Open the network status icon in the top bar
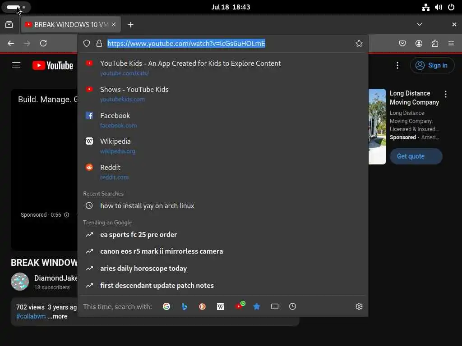 pyautogui.click(x=425, y=7)
